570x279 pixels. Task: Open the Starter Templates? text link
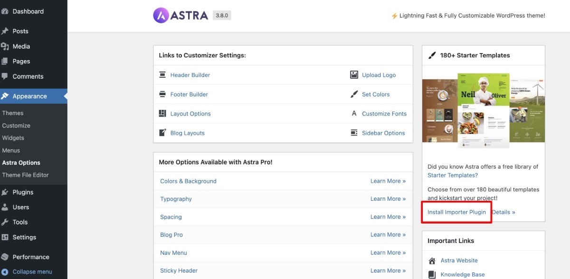453,175
